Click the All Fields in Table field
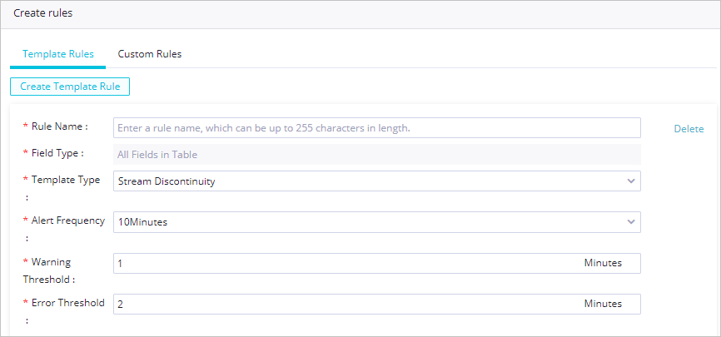 tap(376, 154)
